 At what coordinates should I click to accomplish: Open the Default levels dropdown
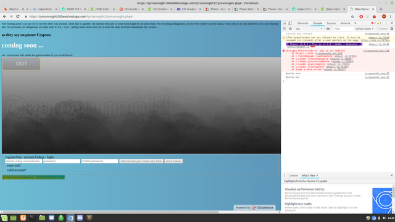364,29
